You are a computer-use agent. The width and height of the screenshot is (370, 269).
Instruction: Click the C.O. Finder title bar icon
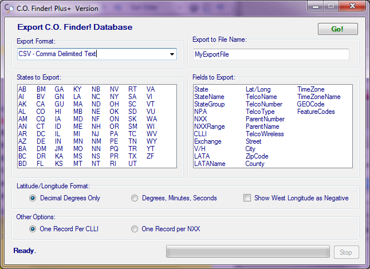[9, 8]
